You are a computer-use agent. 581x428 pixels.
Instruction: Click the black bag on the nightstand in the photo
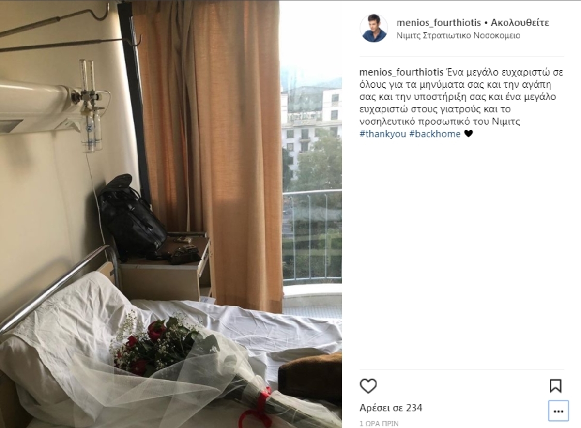[132, 218]
